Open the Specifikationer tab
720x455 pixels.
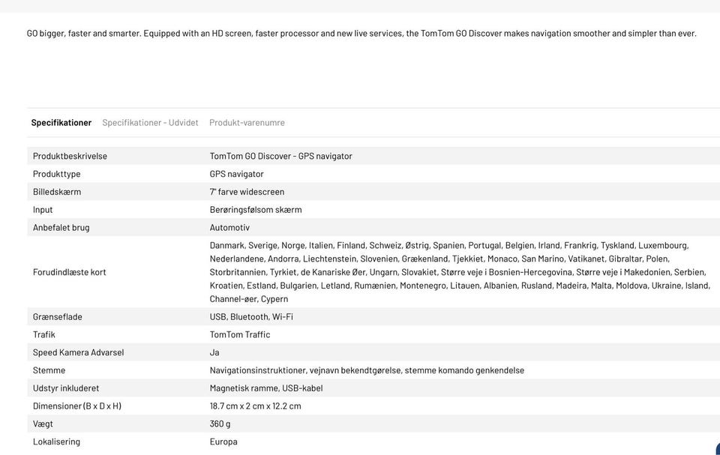coord(61,123)
